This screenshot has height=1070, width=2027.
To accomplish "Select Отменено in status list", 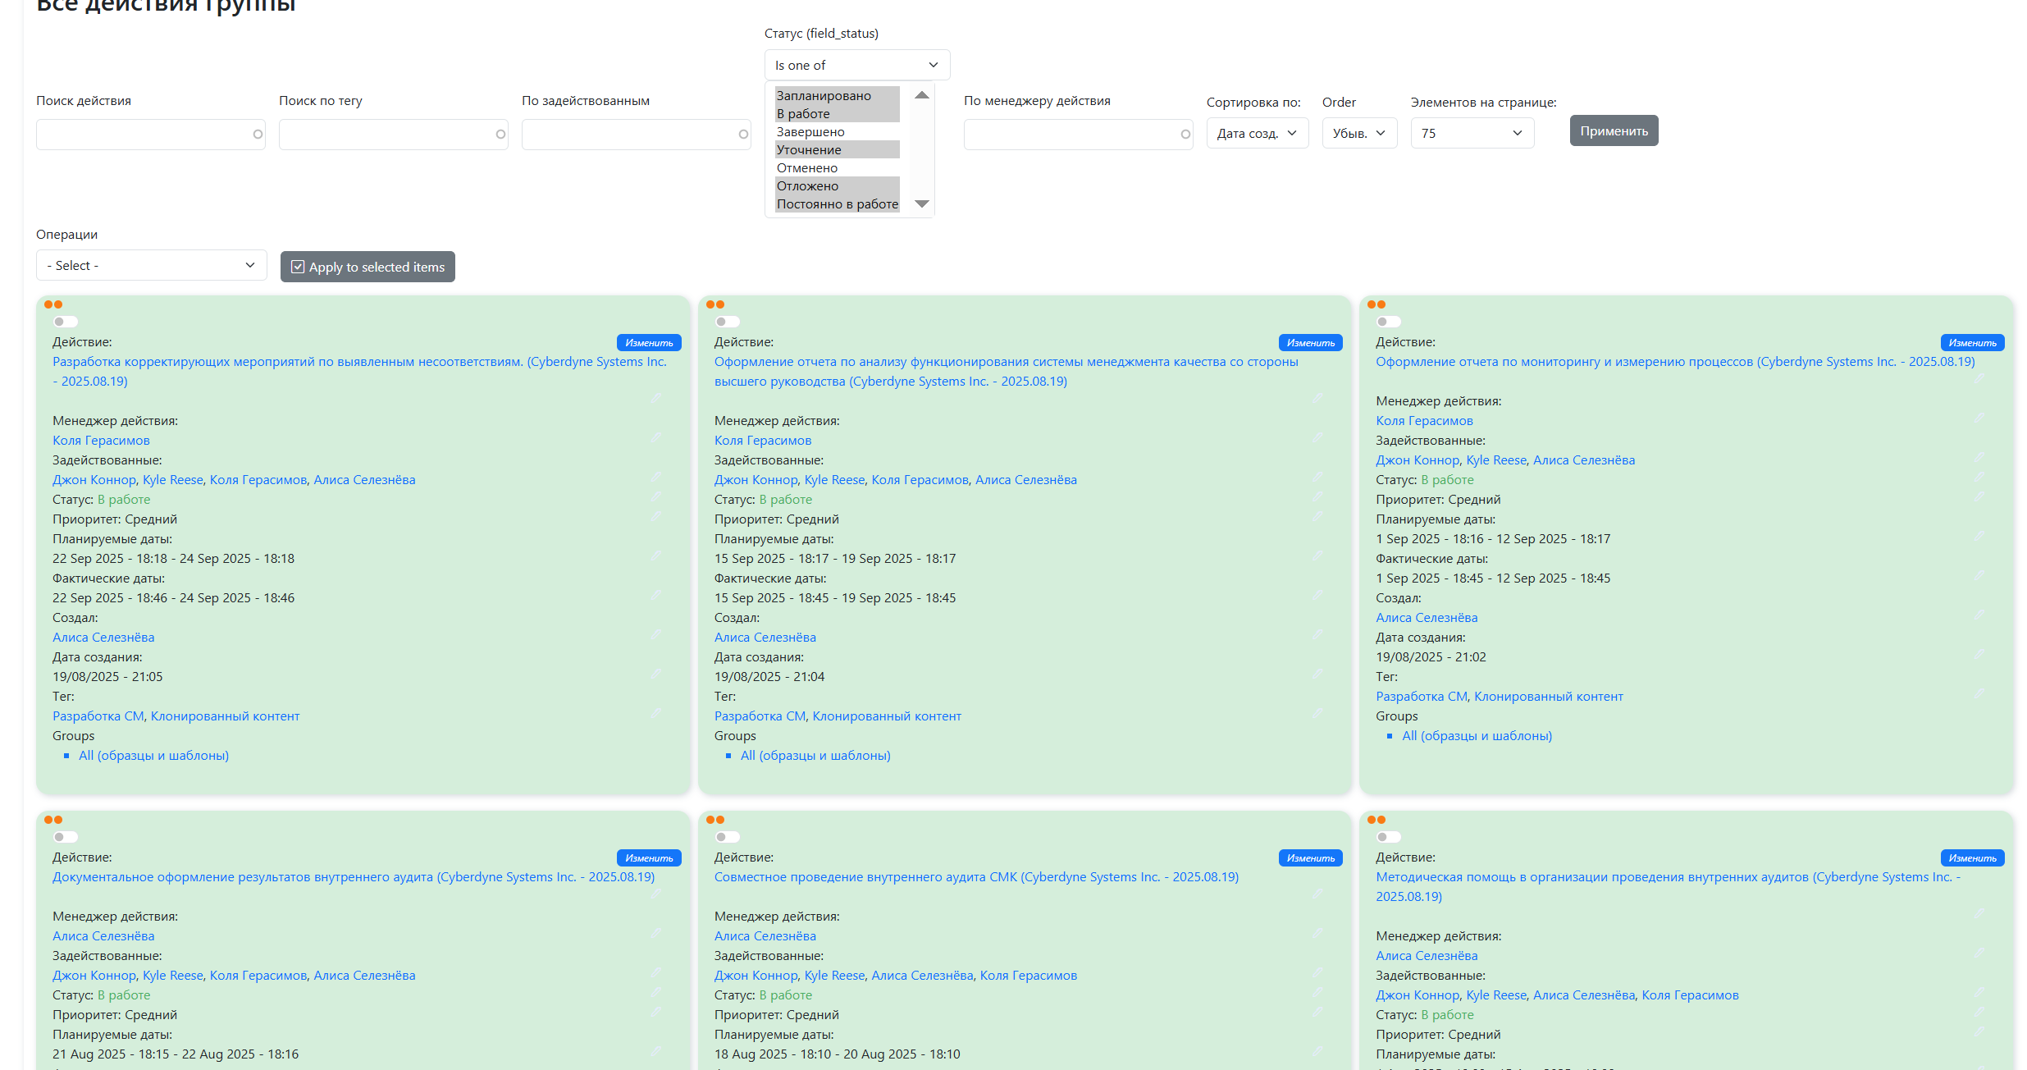I will coord(807,168).
